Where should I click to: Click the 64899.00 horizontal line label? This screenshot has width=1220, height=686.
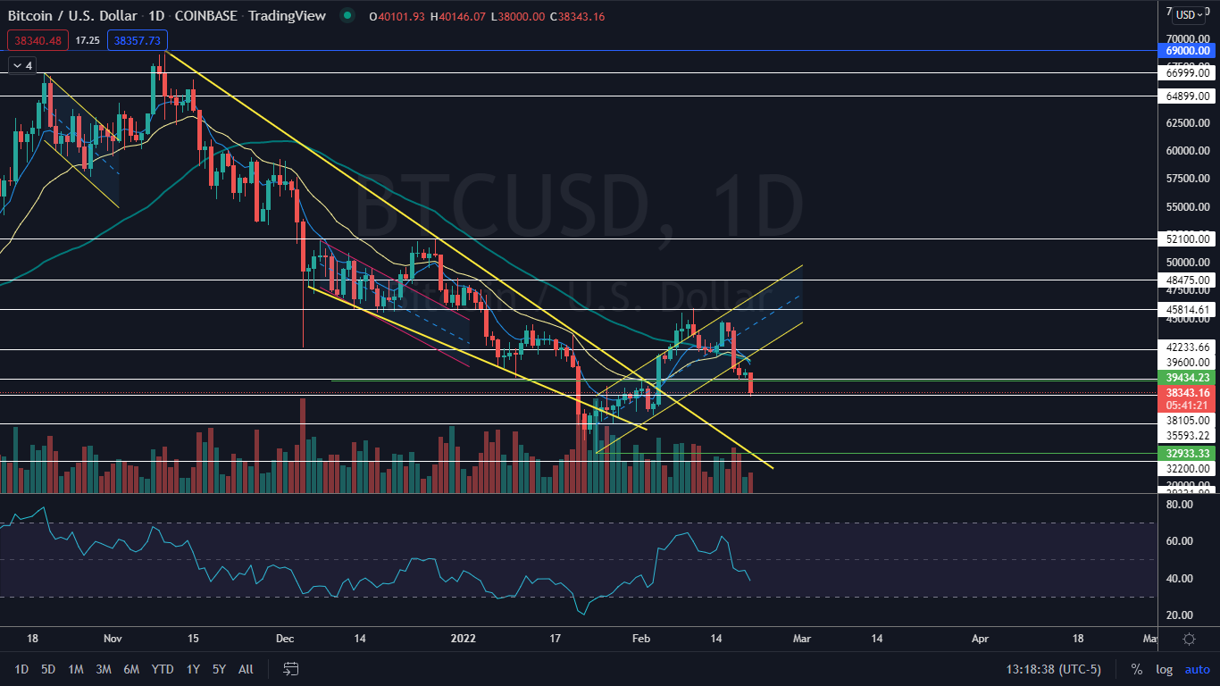tap(1189, 96)
